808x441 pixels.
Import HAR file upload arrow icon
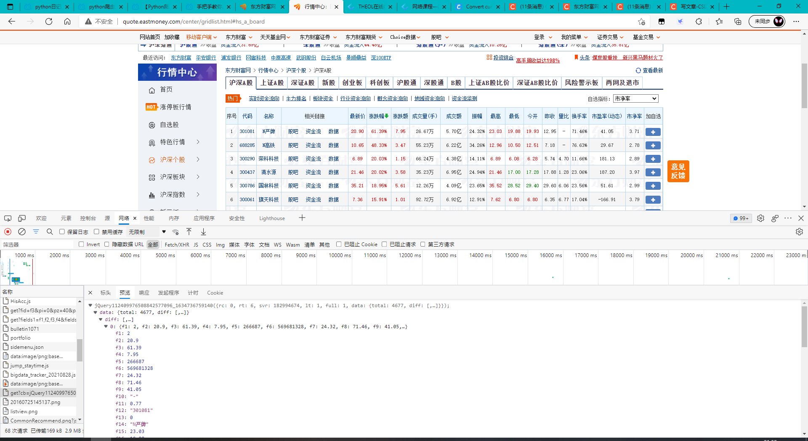189,232
